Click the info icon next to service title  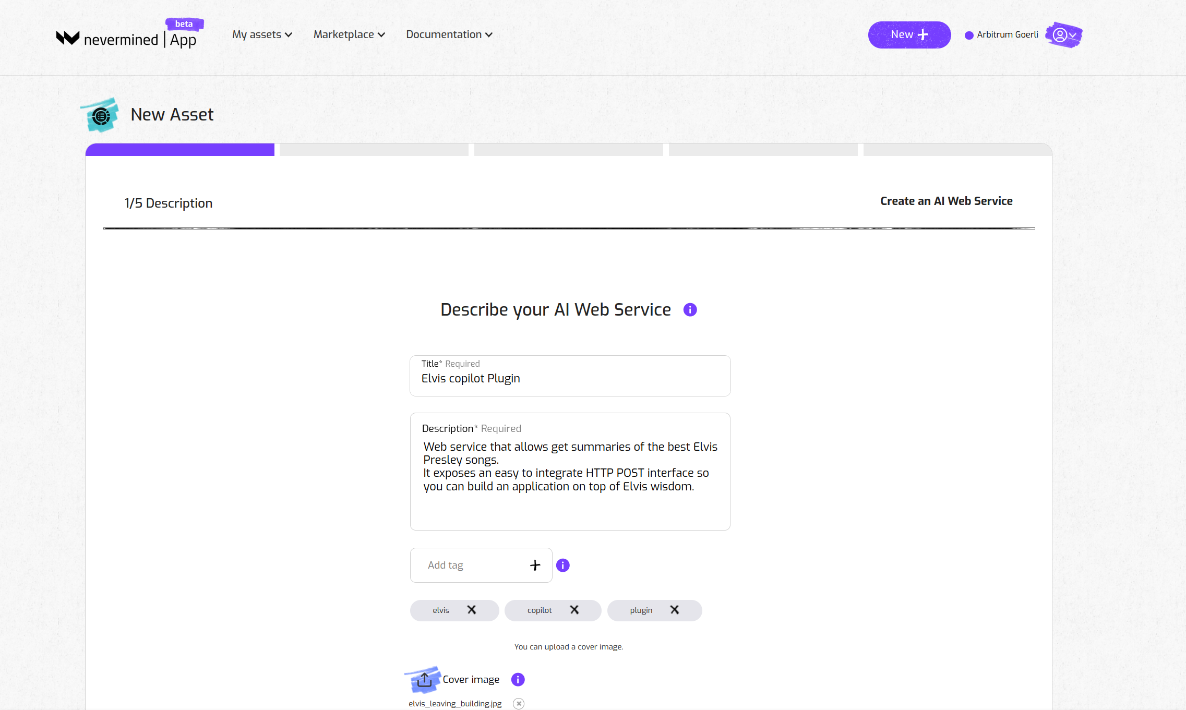tap(690, 309)
